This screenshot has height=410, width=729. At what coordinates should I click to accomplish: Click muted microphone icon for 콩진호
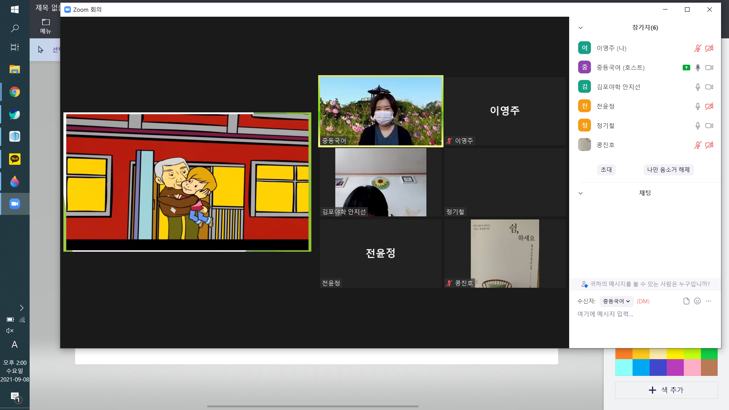tap(697, 145)
